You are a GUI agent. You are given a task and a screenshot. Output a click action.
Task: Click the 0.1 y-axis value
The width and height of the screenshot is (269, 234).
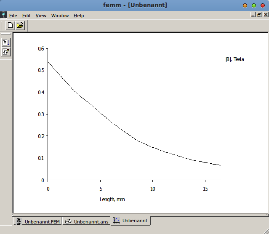click(41, 158)
